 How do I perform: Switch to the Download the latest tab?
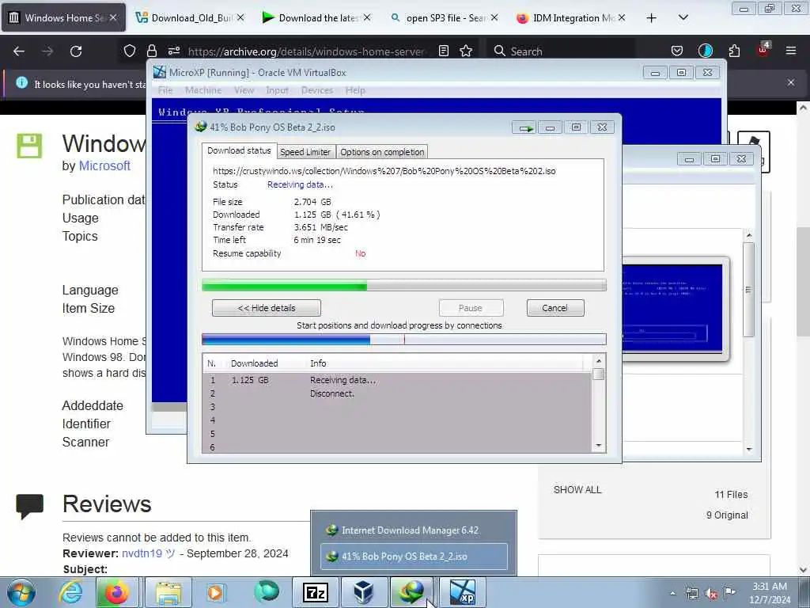[315, 17]
